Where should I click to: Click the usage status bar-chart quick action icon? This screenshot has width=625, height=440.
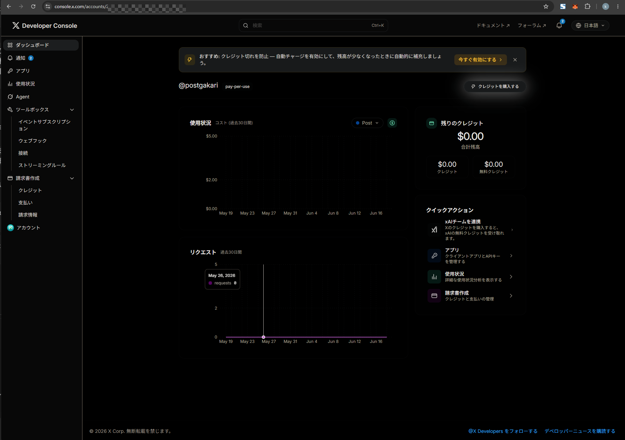click(x=434, y=277)
